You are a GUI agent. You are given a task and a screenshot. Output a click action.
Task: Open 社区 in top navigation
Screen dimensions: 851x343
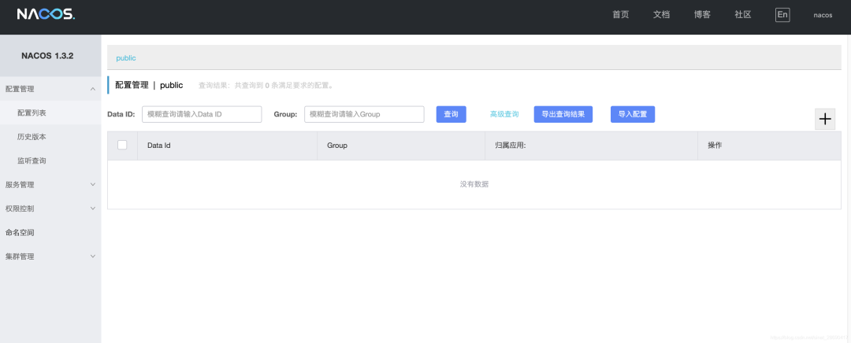point(742,15)
